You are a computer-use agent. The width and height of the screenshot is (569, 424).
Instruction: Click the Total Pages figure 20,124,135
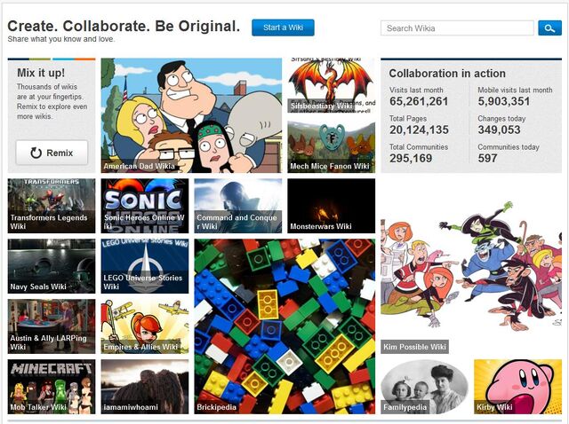click(x=419, y=130)
